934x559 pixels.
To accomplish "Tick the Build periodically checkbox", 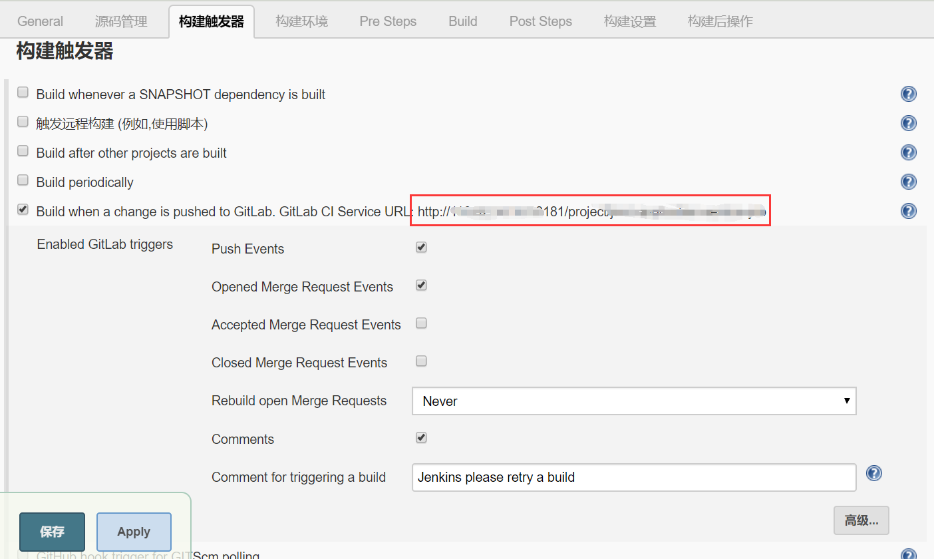I will point(23,180).
